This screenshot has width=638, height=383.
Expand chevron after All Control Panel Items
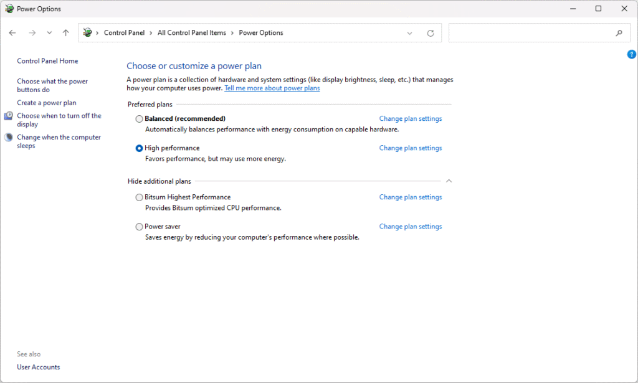pos(232,33)
